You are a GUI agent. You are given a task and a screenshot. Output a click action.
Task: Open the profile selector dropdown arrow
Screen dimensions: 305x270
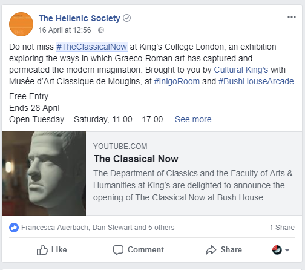287,250
